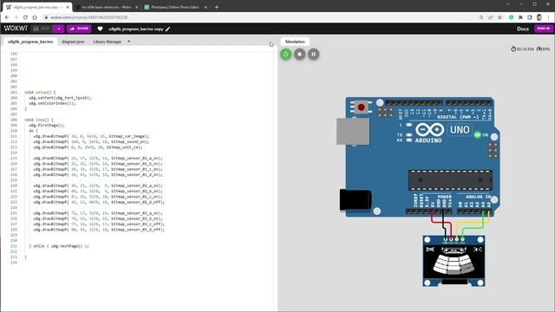555x312 pixels.
Task: Click the greyed-out Save button
Action: click(42, 29)
